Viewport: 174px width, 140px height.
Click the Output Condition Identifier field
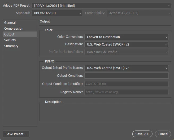127,84
